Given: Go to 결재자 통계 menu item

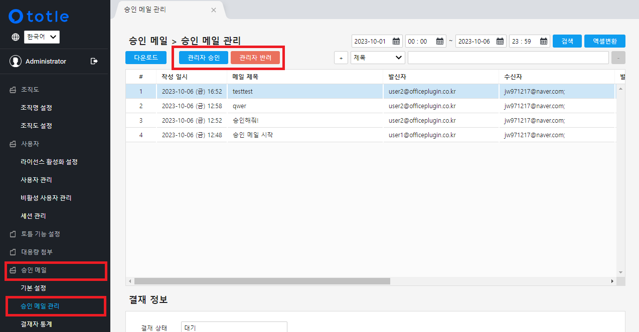Looking at the screenshot, I should (x=36, y=324).
